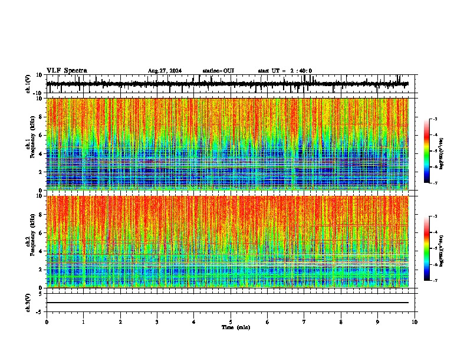Screen dimensions: 467x361
Task: Click the "station=OUJ" header label
Action: point(218,71)
